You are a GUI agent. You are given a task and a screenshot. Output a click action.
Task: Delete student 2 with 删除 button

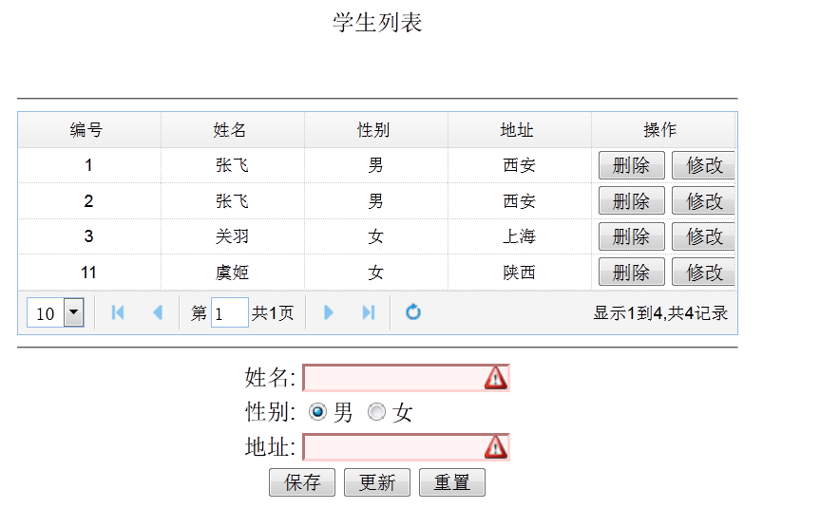tap(632, 201)
